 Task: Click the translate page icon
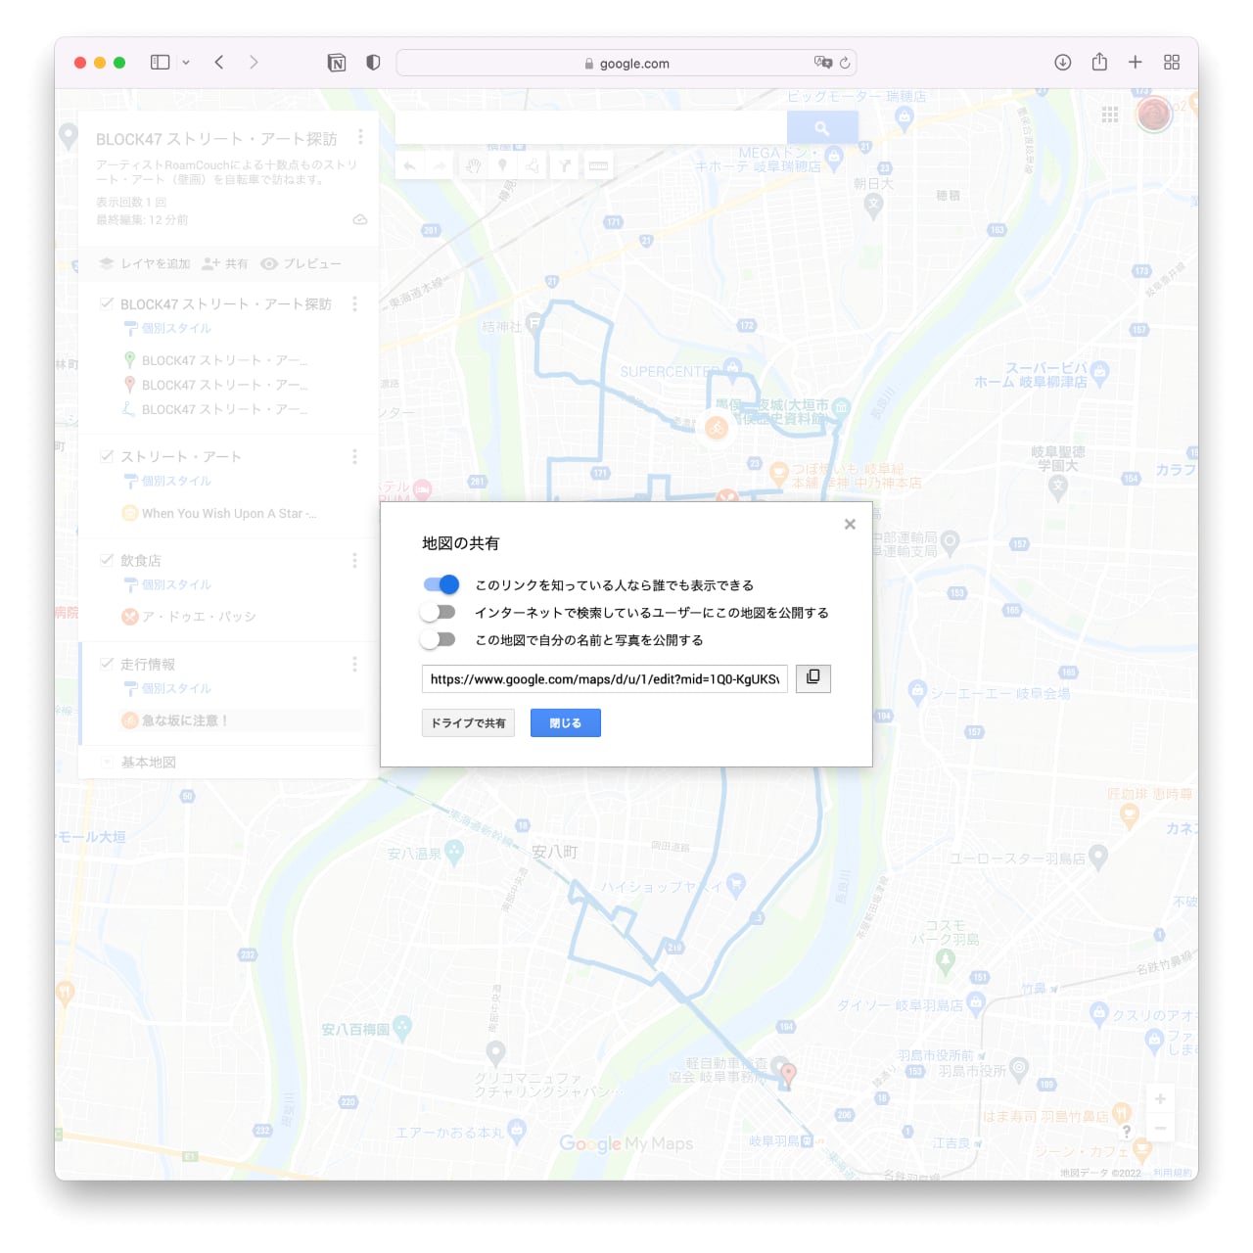[822, 63]
